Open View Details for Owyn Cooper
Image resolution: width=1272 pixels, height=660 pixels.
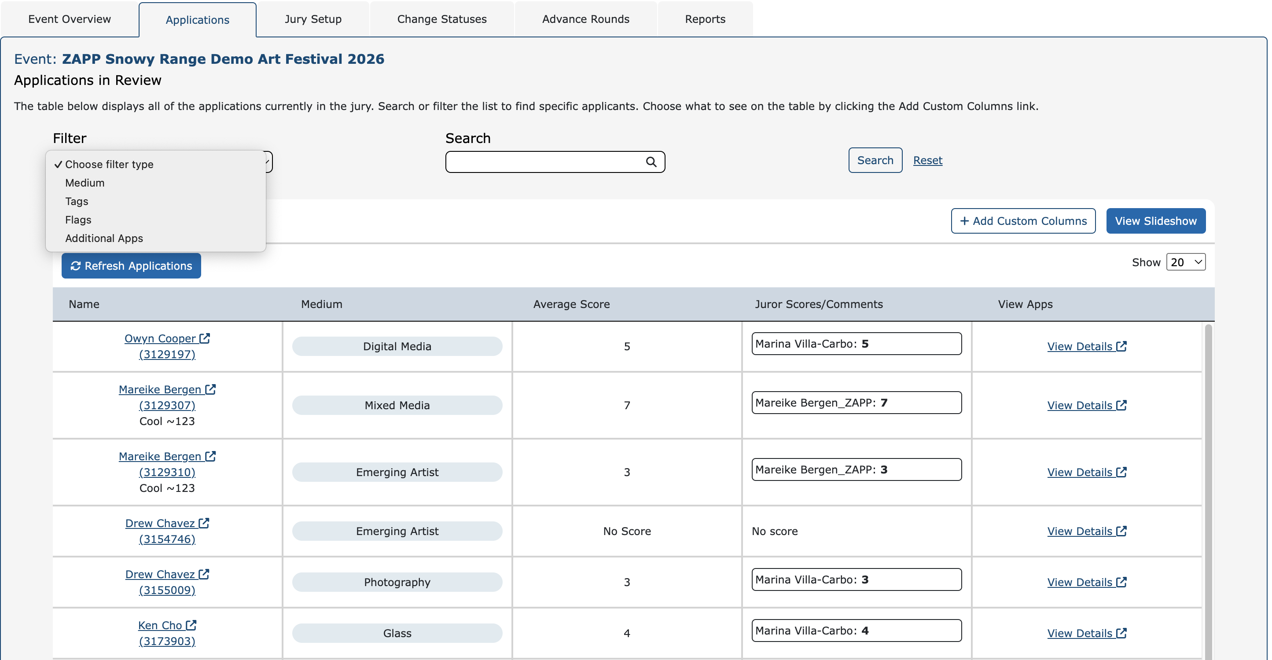click(1086, 346)
